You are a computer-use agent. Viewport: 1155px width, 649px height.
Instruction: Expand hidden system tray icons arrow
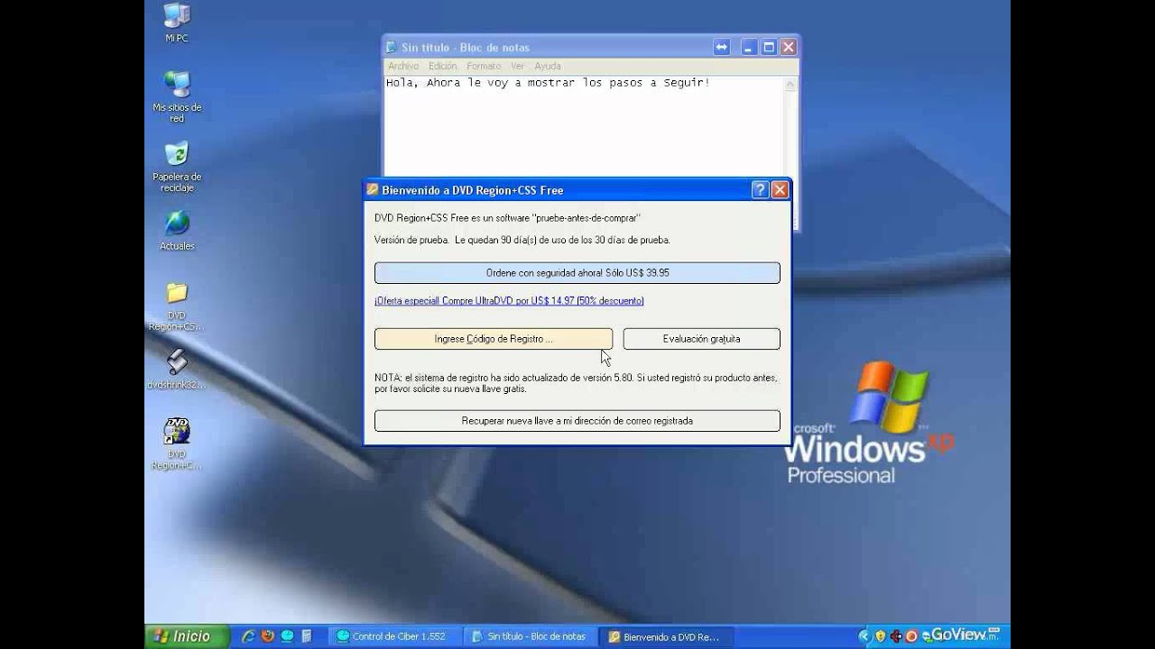(x=864, y=636)
